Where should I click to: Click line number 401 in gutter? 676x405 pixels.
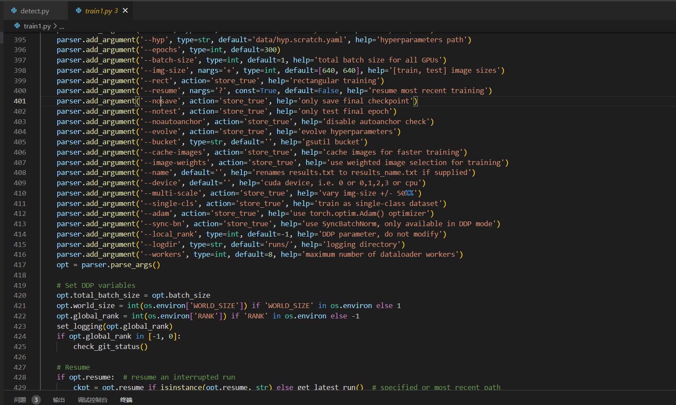20,101
